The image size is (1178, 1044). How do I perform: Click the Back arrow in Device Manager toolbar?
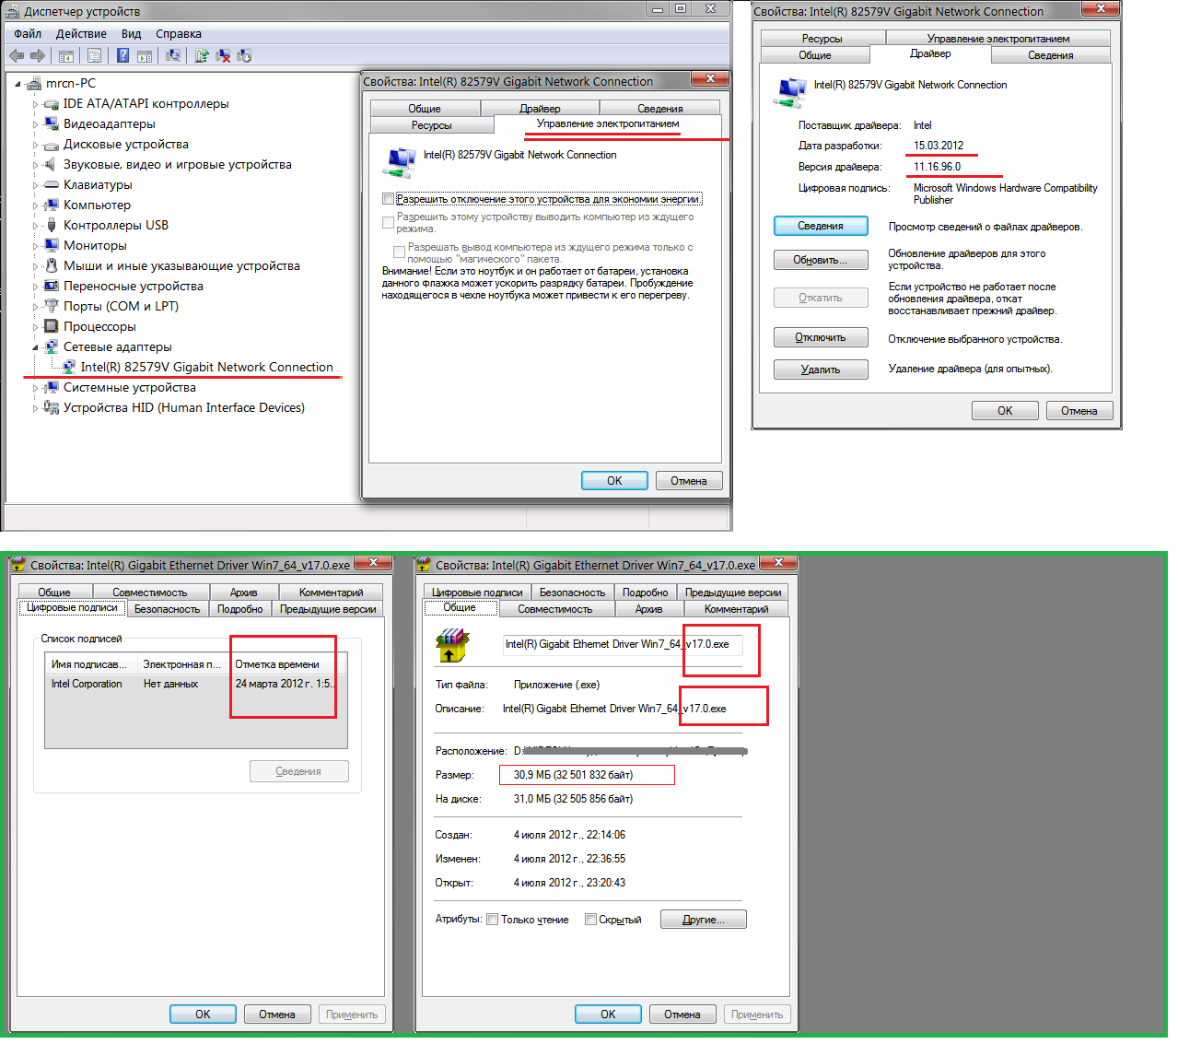coord(17,55)
